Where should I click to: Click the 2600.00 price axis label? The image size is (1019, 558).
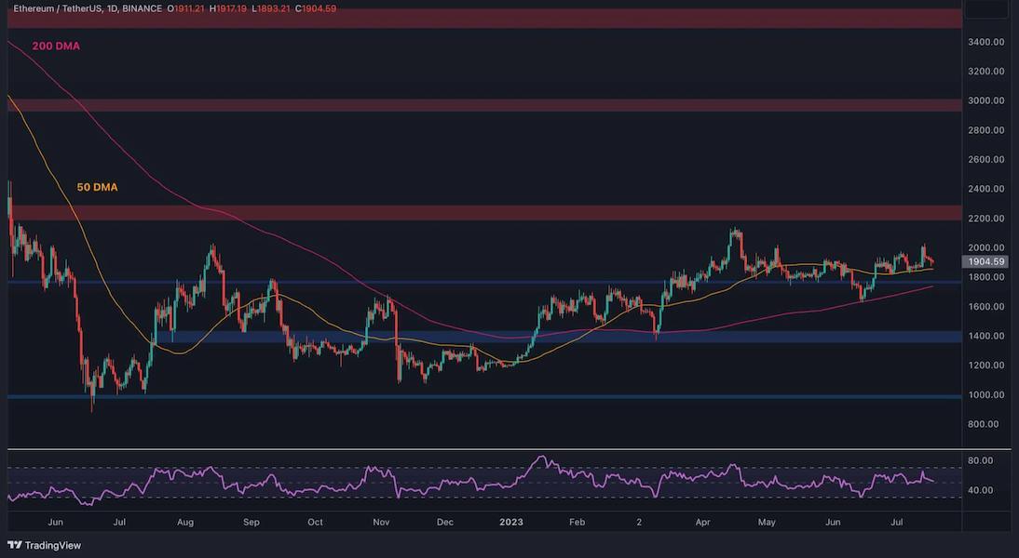[x=985, y=159]
